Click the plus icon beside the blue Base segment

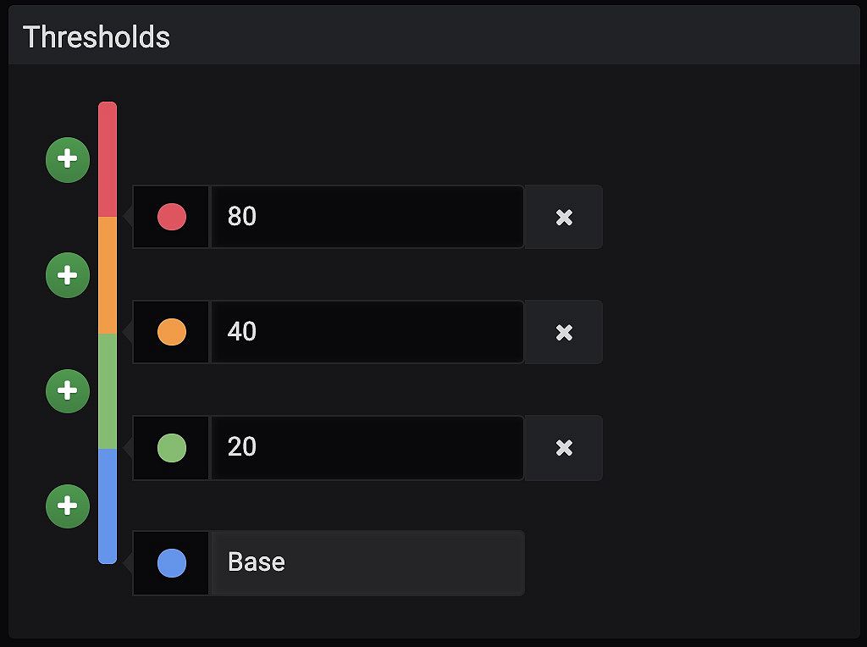point(68,506)
